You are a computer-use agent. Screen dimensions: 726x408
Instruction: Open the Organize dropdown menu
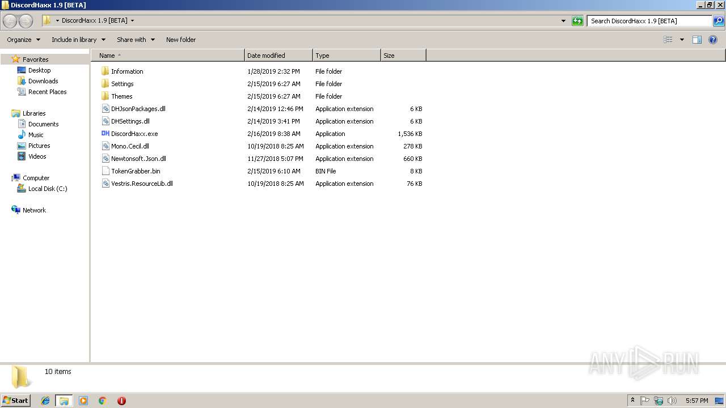pos(24,40)
